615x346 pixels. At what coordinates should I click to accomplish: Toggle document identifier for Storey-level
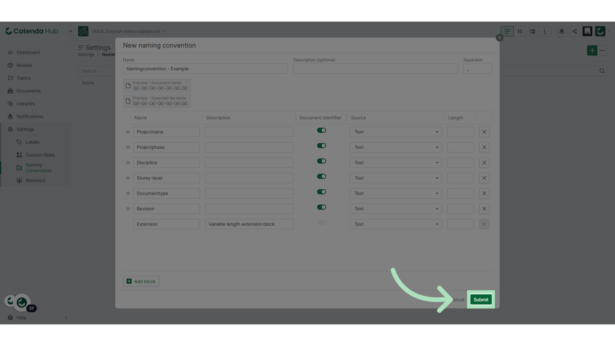coord(322,176)
